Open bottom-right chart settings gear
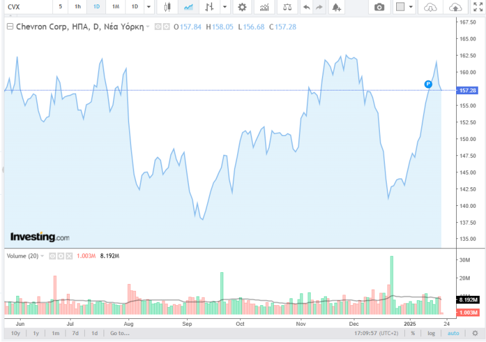486x342 pixels. (475, 333)
